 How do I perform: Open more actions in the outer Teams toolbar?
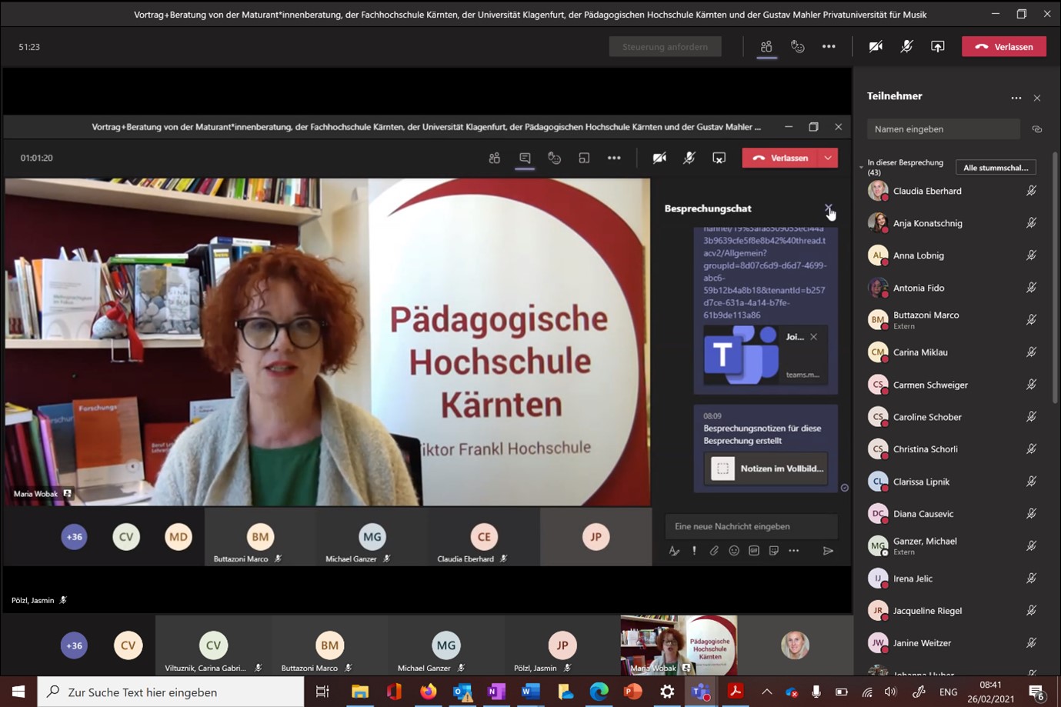(x=829, y=47)
